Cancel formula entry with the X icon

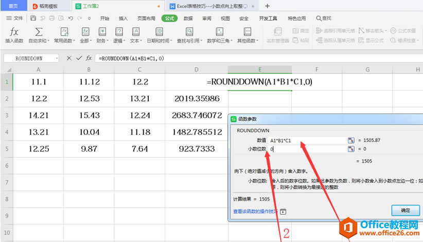coord(69,58)
